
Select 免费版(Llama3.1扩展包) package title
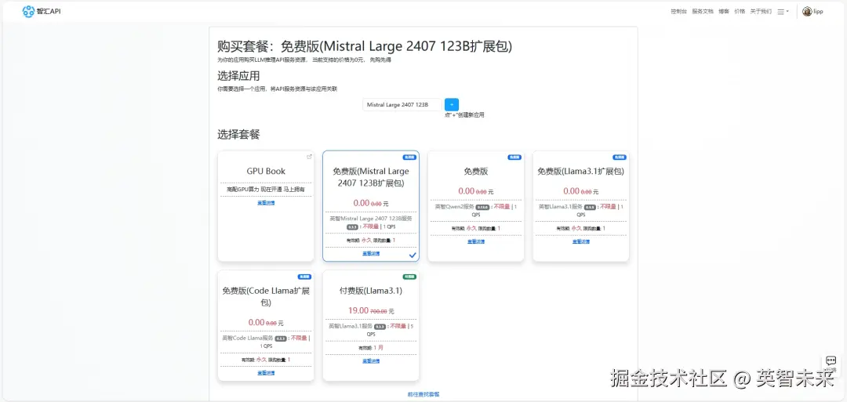[x=580, y=171]
